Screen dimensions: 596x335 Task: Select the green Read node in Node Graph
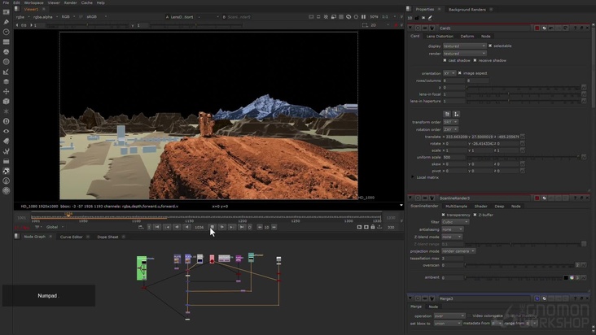[142, 268]
